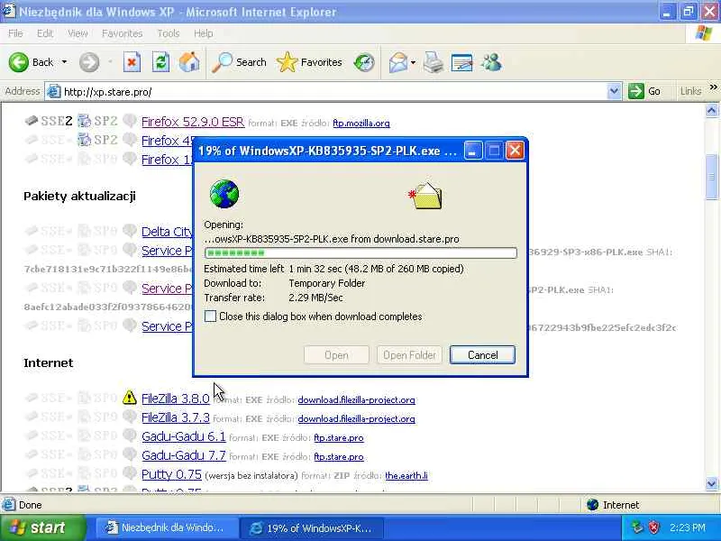721x541 pixels.
Task: Open the Putty 0.75 link
Action: click(x=171, y=474)
